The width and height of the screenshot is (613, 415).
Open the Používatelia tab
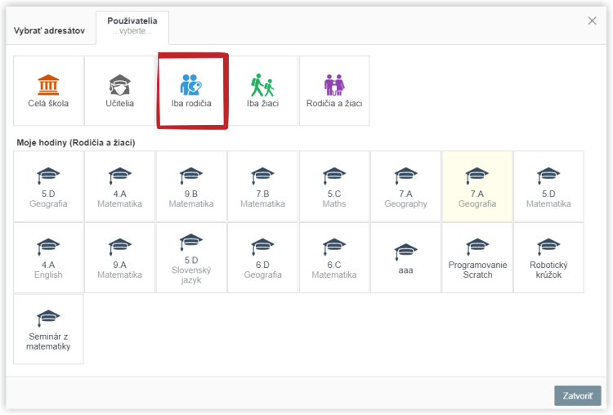pos(132,26)
